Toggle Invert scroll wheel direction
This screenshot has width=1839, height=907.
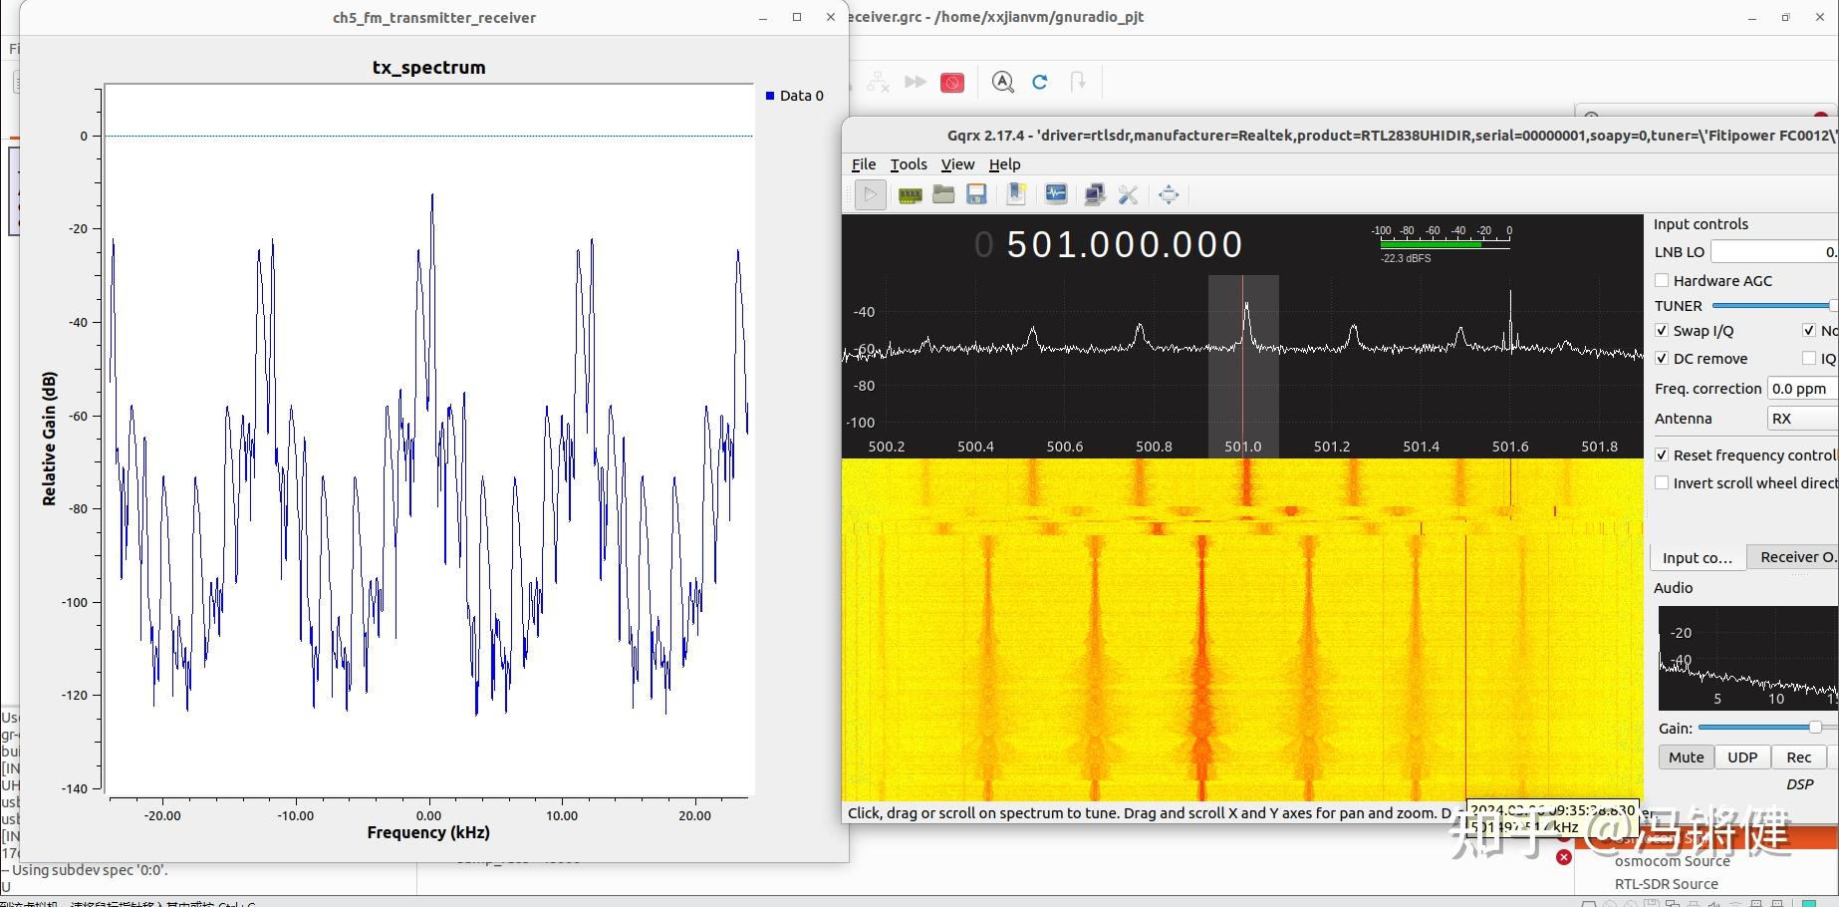tap(1662, 482)
